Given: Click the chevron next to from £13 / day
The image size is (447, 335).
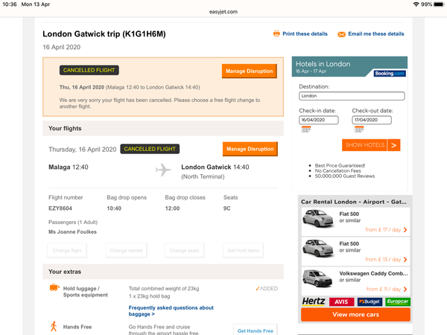Looking at the screenshot, I should 405,260.
